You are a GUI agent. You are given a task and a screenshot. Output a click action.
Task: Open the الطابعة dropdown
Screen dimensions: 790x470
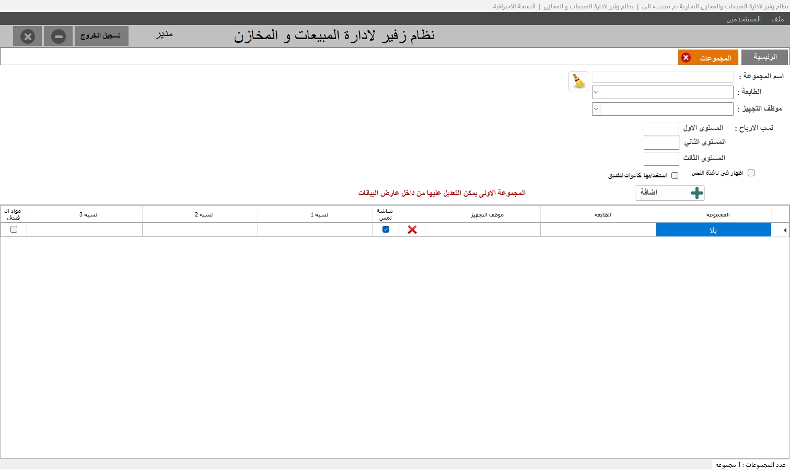point(596,92)
